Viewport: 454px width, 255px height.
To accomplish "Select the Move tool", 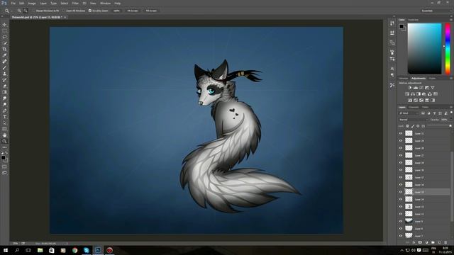I will click(4, 25).
